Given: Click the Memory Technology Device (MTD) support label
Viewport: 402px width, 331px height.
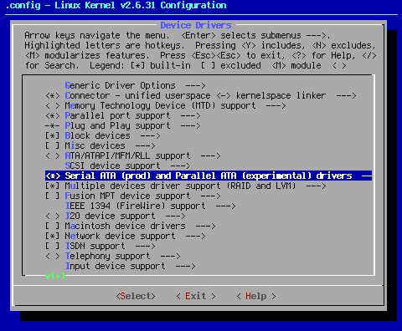Looking at the screenshot, I should [x=160, y=105].
